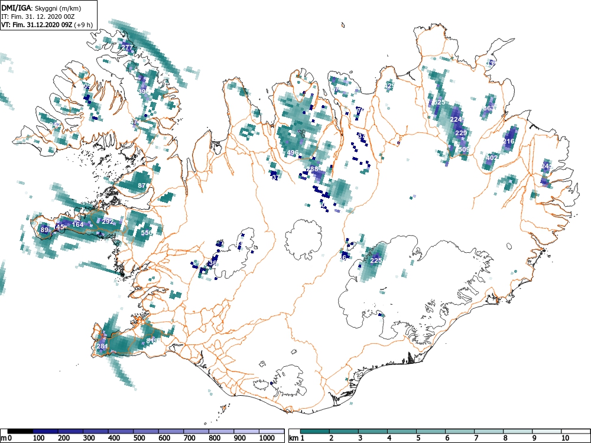591x443 pixels.
Task: Click the pale lavender 900–1000 m legend swatch
Action: pos(247,431)
